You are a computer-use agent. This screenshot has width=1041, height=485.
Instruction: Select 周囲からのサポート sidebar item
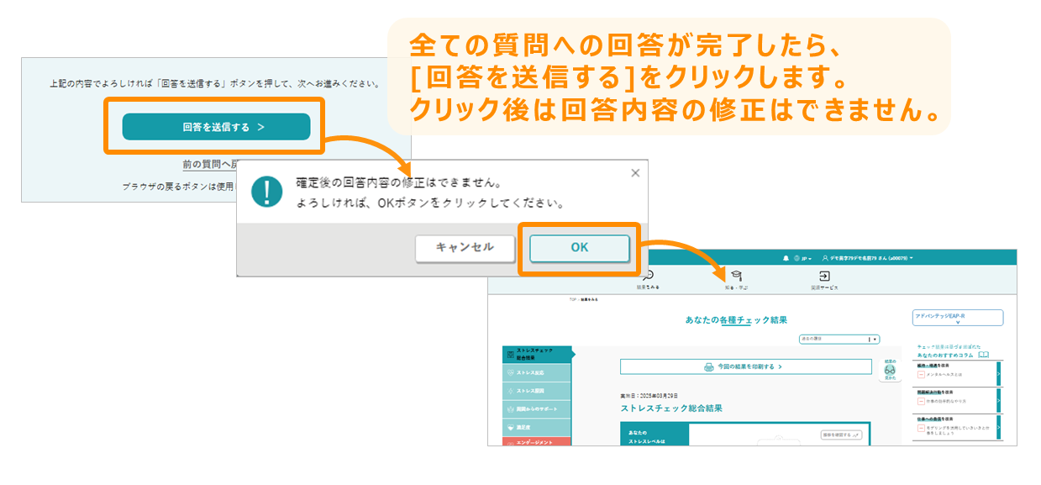pyautogui.click(x=536, y=409)
